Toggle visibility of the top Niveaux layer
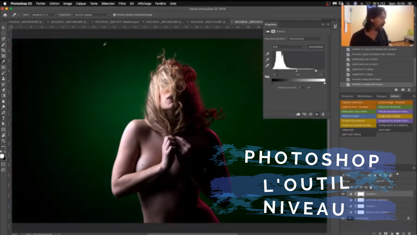 click(343, 194)
